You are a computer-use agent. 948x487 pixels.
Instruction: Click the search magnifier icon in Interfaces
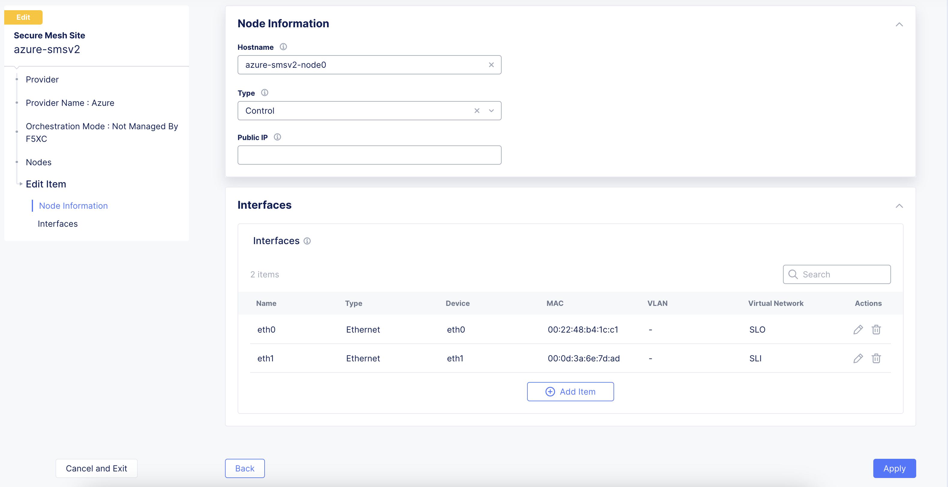tap(793, 274)
